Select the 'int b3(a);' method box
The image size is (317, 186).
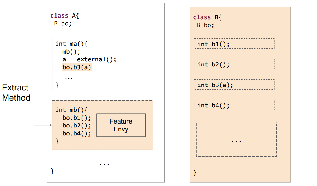pyautogui.click(x=234, y=85)
